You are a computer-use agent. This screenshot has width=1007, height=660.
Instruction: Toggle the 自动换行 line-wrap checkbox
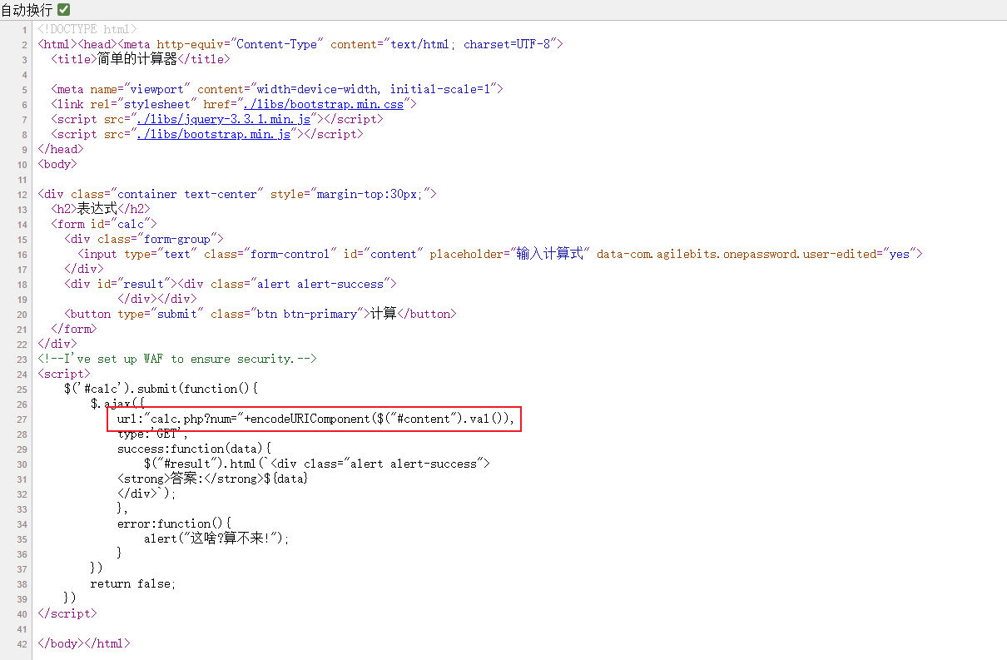(63, 10)
